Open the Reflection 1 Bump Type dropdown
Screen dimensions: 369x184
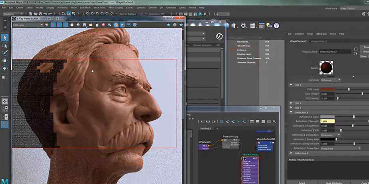(x=341, y=148)
